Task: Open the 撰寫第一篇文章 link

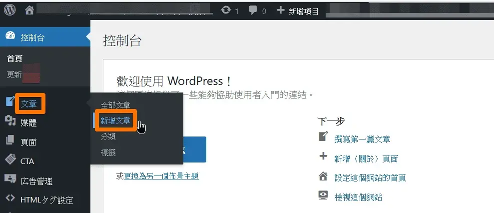Action: pos(362,139)
